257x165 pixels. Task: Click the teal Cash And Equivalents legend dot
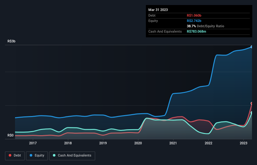[x=54, y=155]
